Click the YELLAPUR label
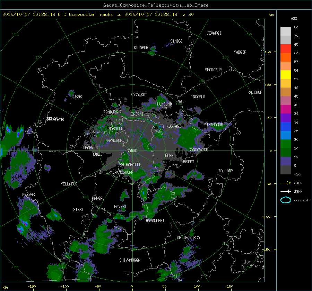This screenshot has height=291, width=312. pos(69,184)
